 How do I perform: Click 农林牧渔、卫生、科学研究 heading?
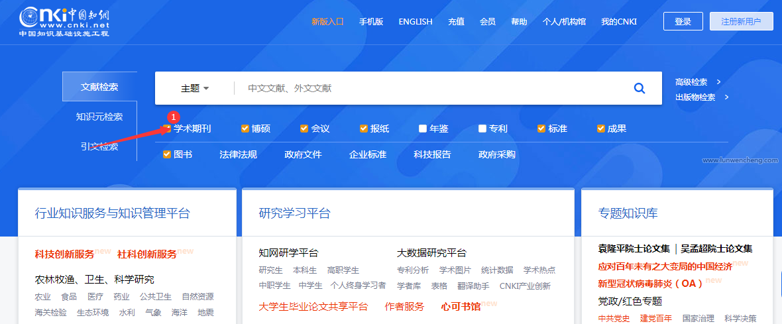coord(94,279)
